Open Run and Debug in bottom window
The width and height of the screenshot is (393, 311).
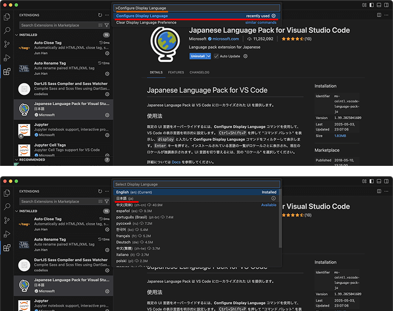(7, 234)
